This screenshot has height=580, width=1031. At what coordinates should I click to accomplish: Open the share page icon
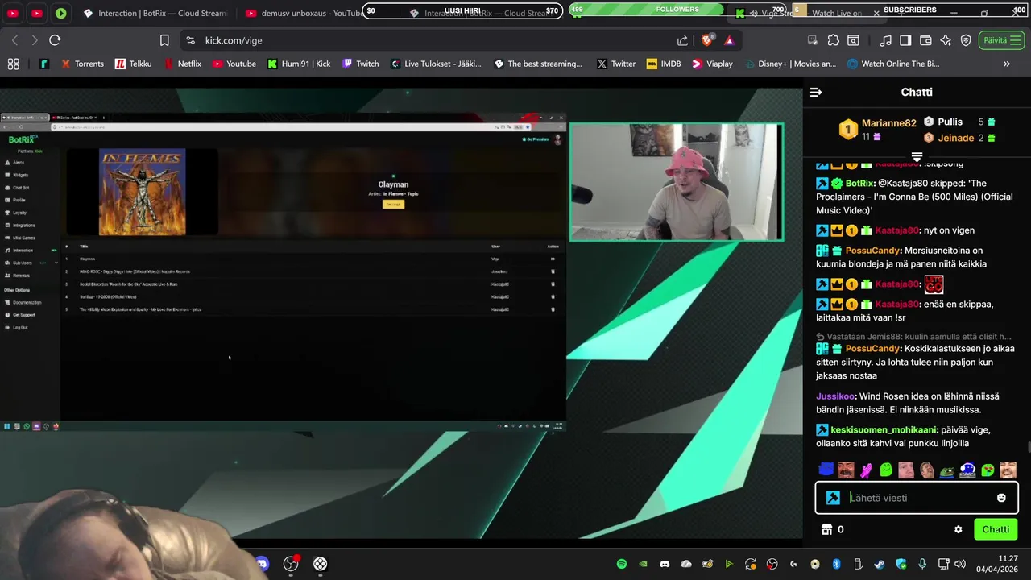tap(683, 40)
